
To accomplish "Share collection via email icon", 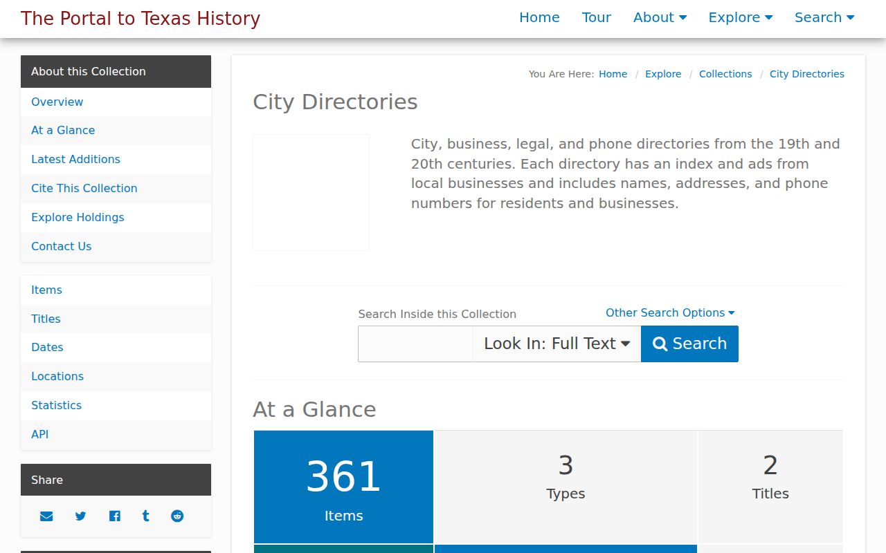I will tap(46, 516).
